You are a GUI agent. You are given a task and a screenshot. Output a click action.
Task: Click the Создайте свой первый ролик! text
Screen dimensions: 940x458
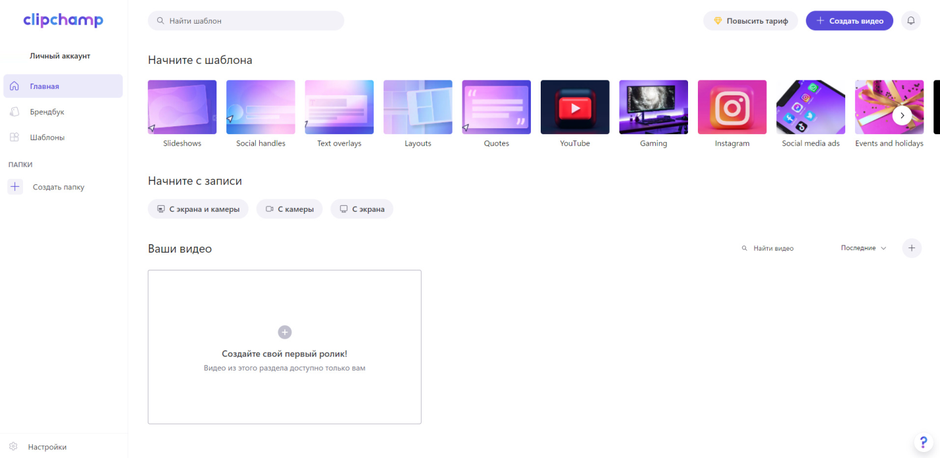click(x=285, y=354)
